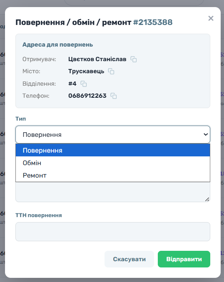Submit the form with Відправити
This screenshot has width=224, height=282.
click(184, 259)
